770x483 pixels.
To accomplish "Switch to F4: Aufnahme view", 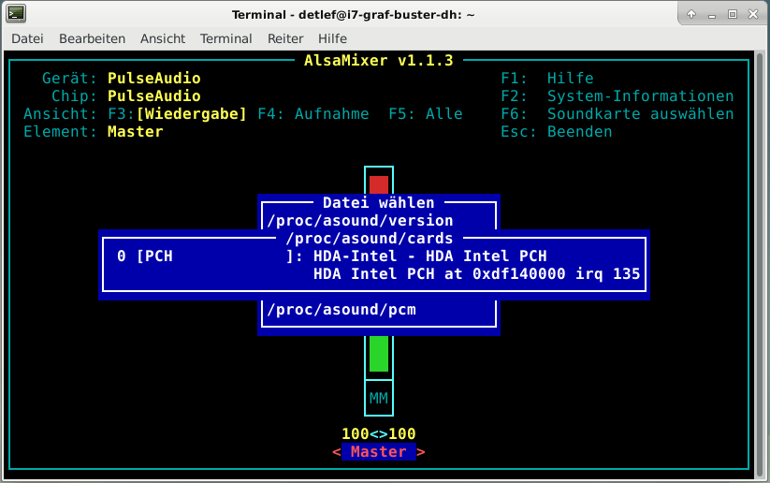I will (x=313, y=113).
